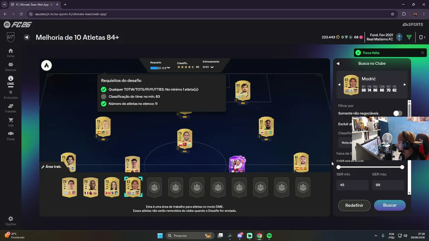
Task: Go back from the Busca no Clube panel
Action: pos(338,64)
